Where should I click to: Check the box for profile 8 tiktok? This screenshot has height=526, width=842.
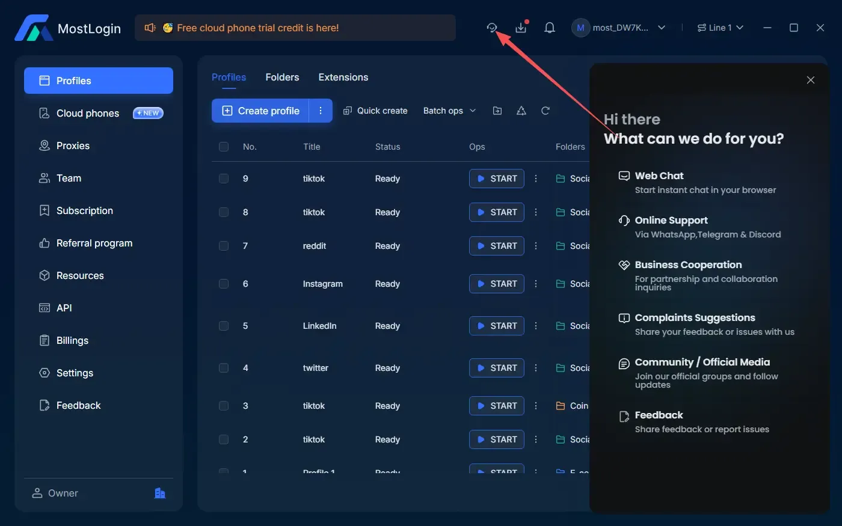point(224,212)
